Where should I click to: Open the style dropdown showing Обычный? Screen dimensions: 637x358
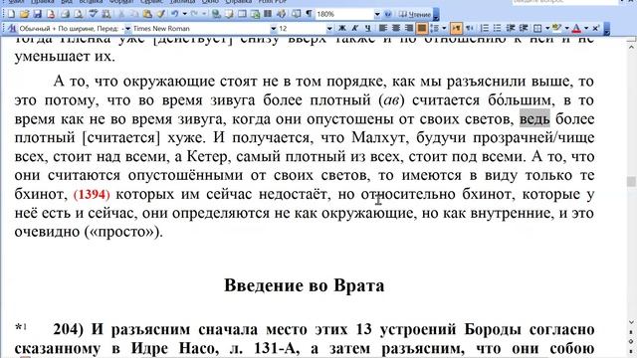point(127,29)
